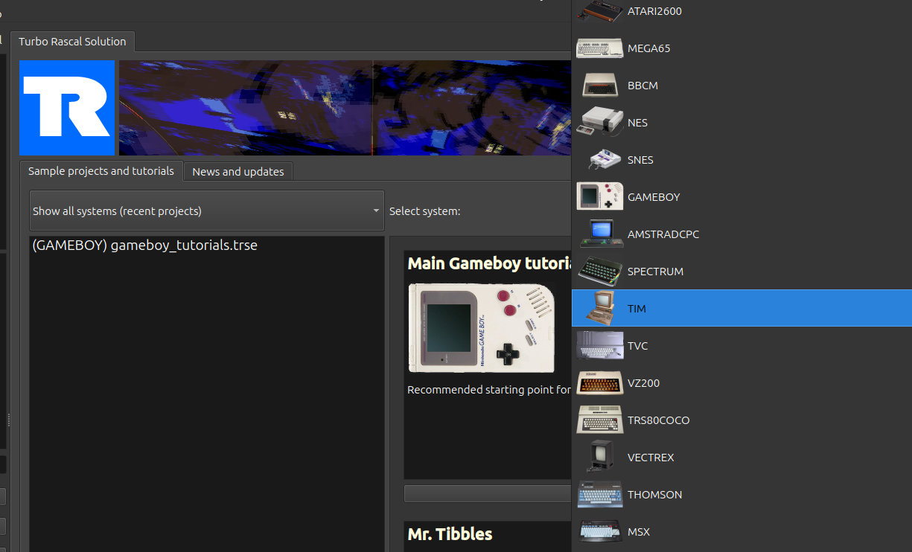
Task: Select the VZ200 computer icon
Action: 600,382
